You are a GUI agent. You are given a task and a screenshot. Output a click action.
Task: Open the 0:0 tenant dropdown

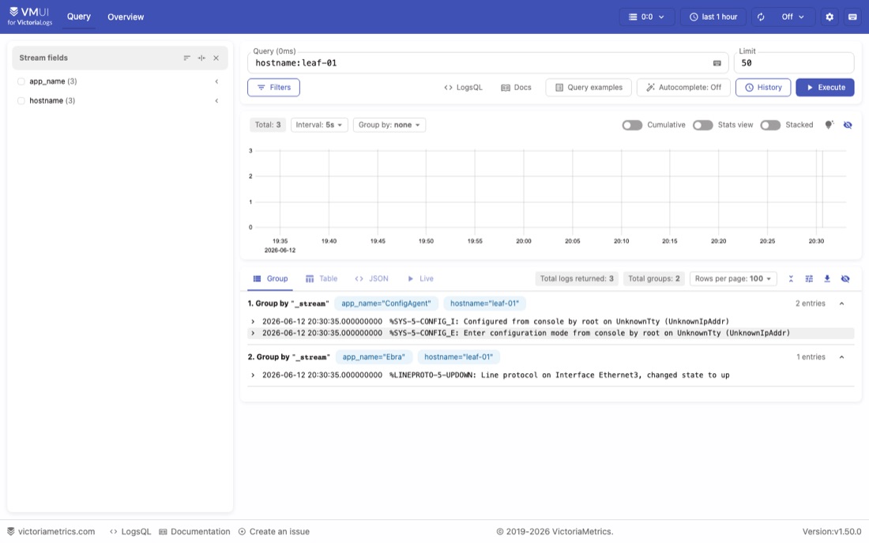[x=647, y=17]
